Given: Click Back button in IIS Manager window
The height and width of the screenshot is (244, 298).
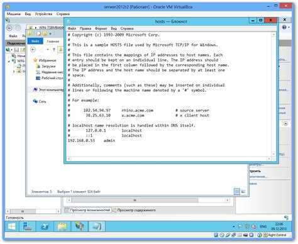Looking at the screenshot, I should (x=9, y=28).
